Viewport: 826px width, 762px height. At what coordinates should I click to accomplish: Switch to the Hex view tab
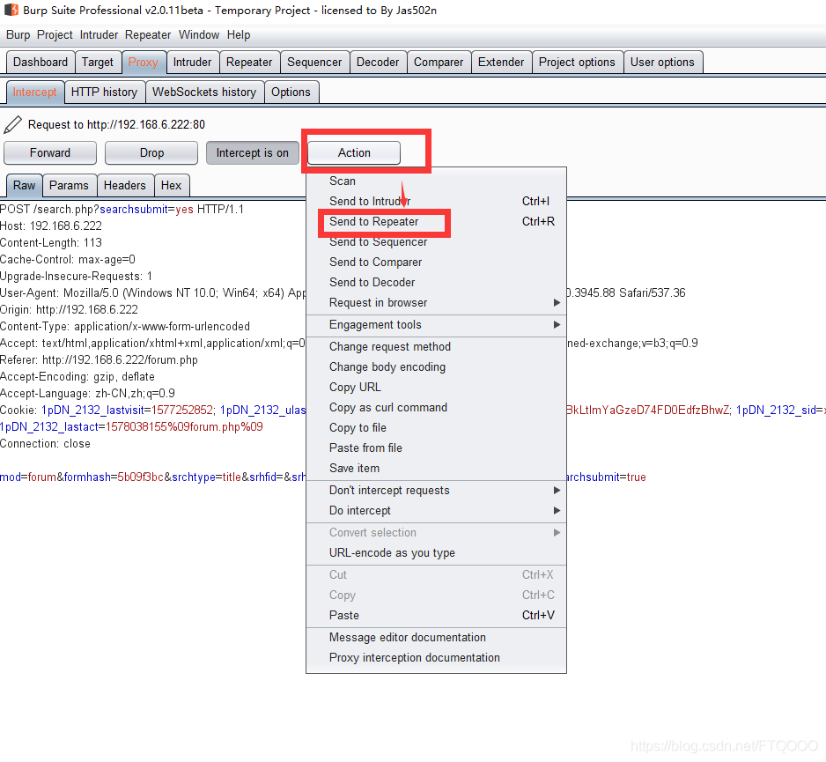click(x=171, y=186)
